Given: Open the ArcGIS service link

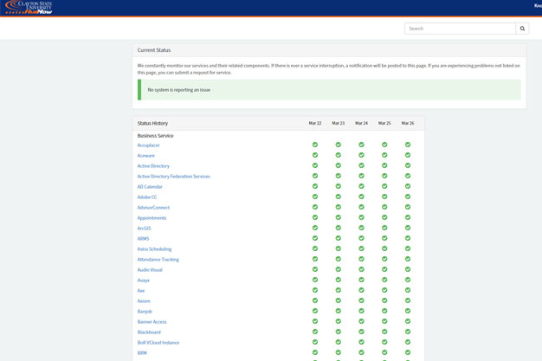Looking at the screenshot, I should (144, 229).
